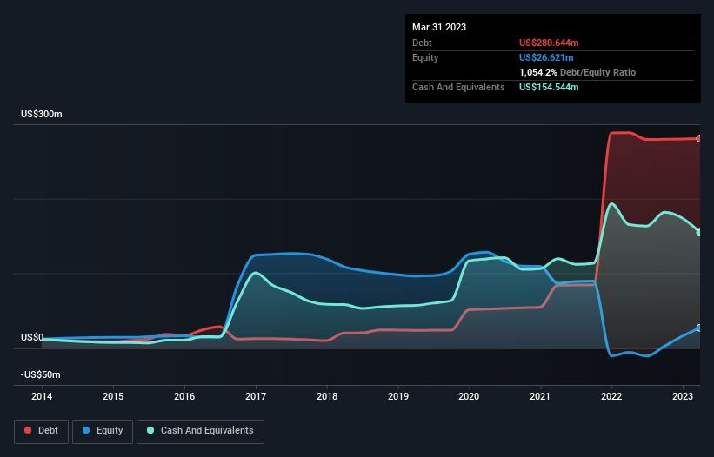Click the 2020 x-axis label

[469, 396]
